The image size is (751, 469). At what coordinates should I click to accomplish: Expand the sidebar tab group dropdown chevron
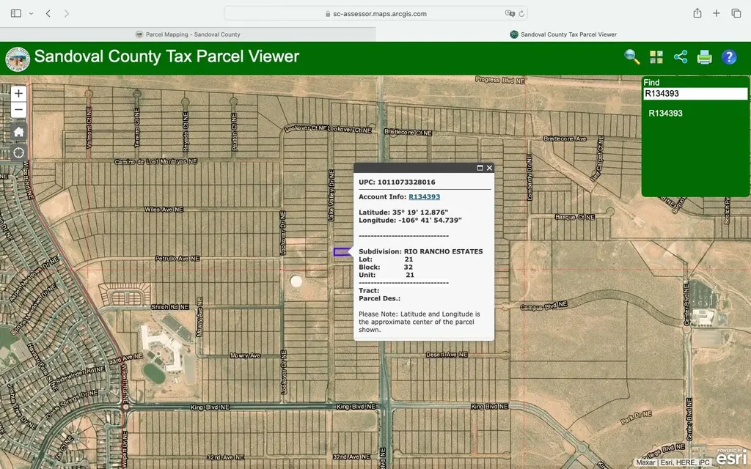[x=31, y=13]
